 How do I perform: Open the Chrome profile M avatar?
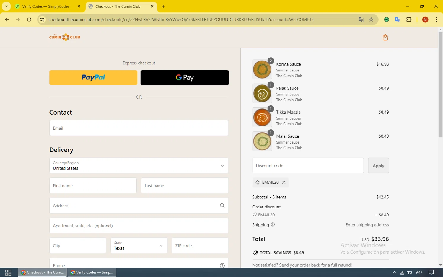425,19
